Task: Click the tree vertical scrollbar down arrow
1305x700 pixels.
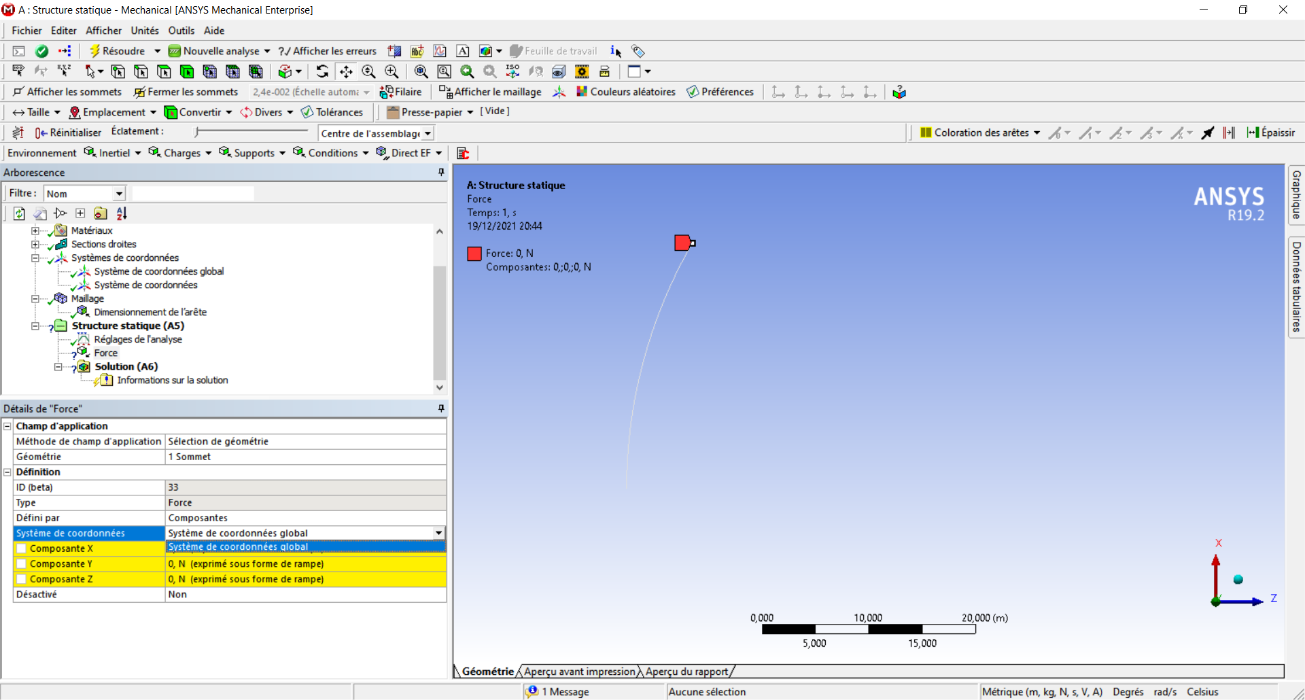Action: coord(440,387)
